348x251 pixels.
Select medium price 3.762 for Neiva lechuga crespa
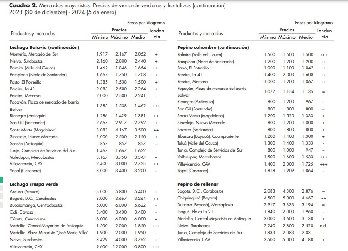[x=140, y=240]
